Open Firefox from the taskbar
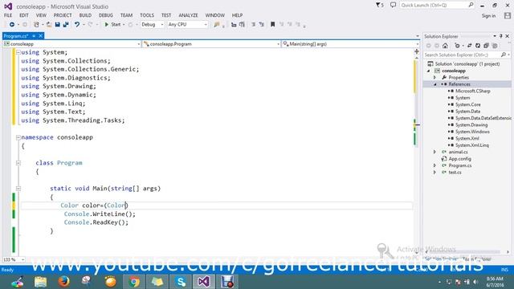 [x=63, y=282]
